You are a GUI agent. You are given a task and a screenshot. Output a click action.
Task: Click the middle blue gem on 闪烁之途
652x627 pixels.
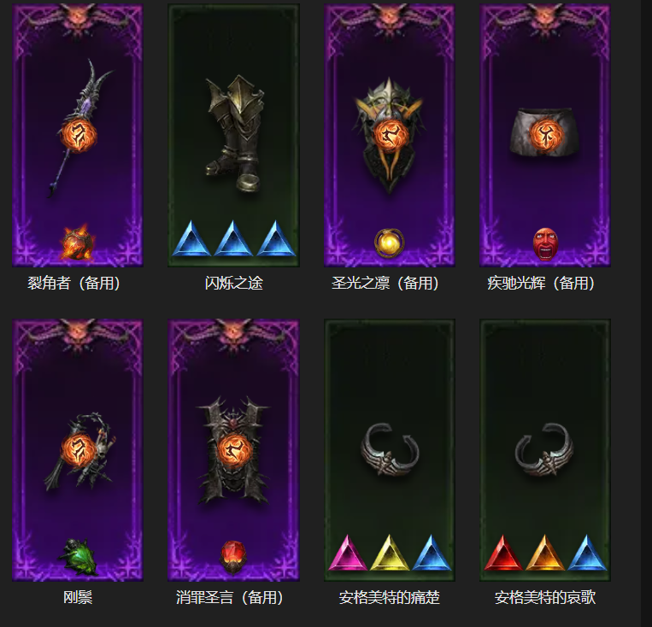pyautogui.click(x=233, y=238)
